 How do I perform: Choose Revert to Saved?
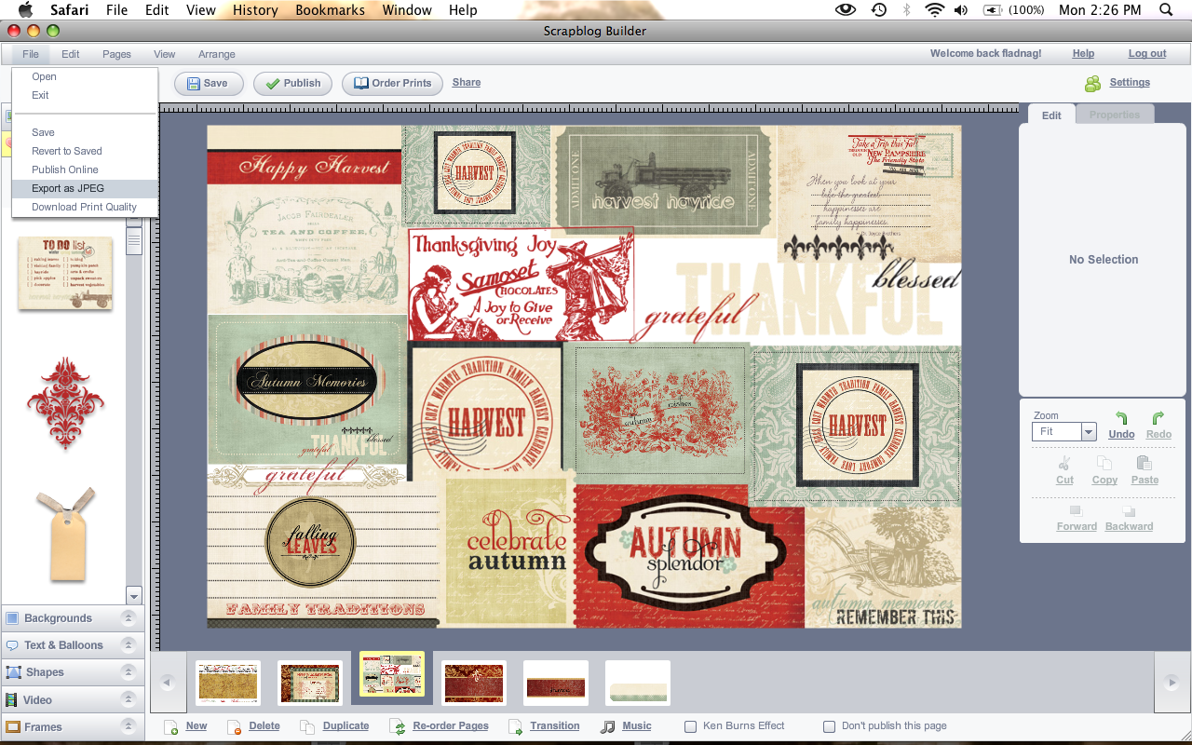(x=85, y=151)
